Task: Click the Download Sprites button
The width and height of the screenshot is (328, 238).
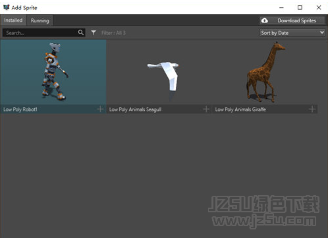Action: tap(292, 20)
